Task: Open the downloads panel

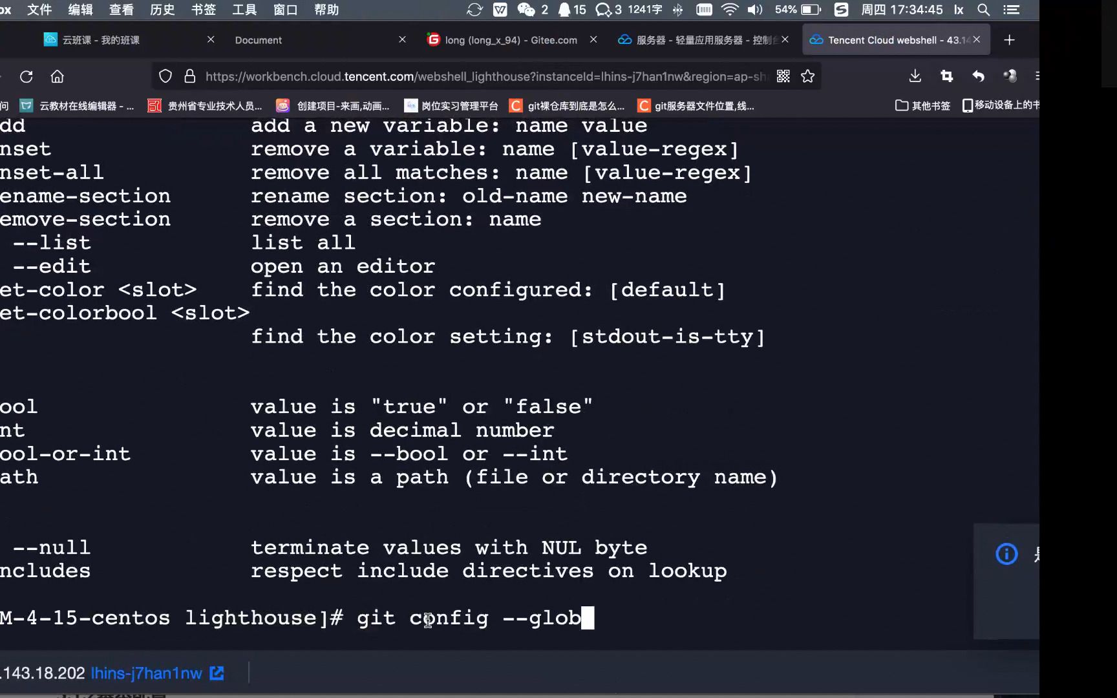Action: coord(915,76)
